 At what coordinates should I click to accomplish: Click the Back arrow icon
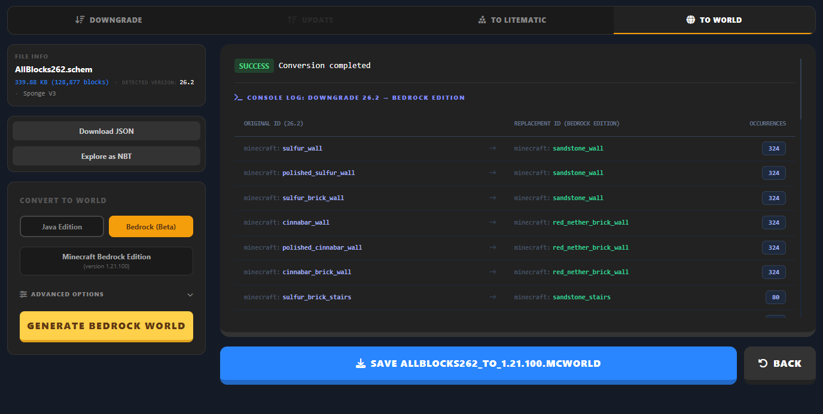(763, 363)
